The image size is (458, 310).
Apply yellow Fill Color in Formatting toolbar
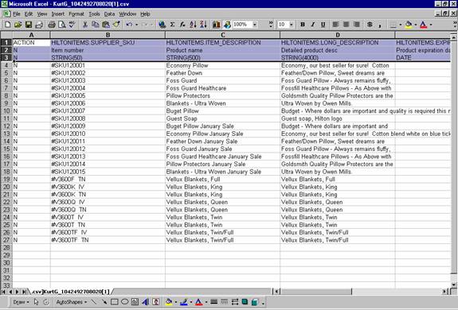coord(409,25)
